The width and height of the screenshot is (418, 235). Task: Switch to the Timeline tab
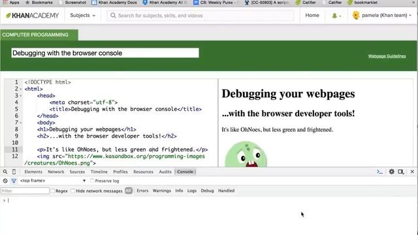pos(99,172)
